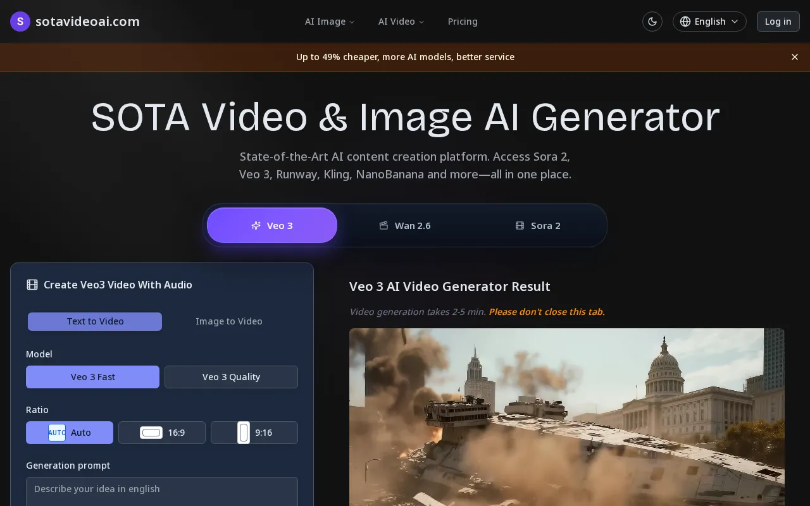Click the 'Ratio' label
This screenshot has height=506, width=810.
37,410
